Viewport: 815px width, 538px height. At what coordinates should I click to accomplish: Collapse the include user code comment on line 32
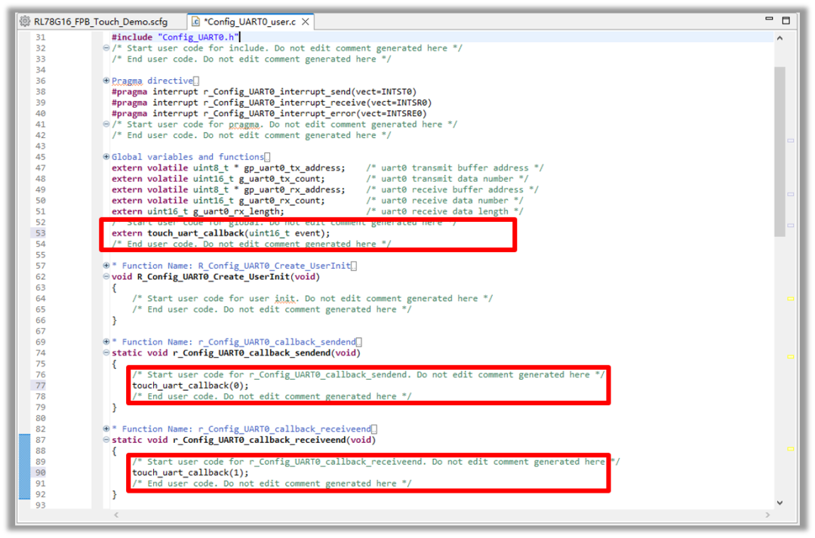(106, 48)
